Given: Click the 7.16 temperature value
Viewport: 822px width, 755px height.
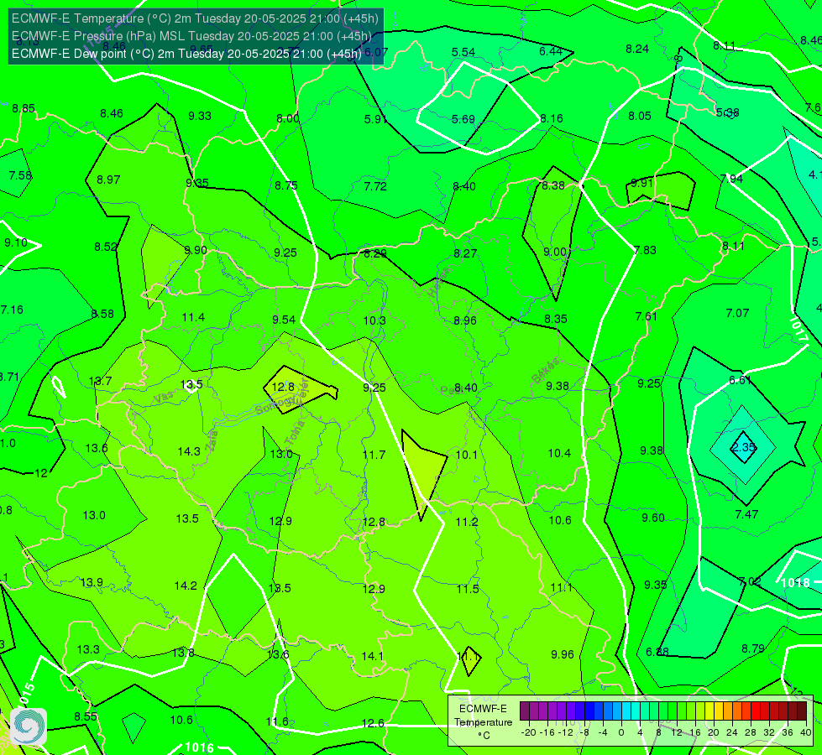Looking at the screenshot, I should (12, 310).
